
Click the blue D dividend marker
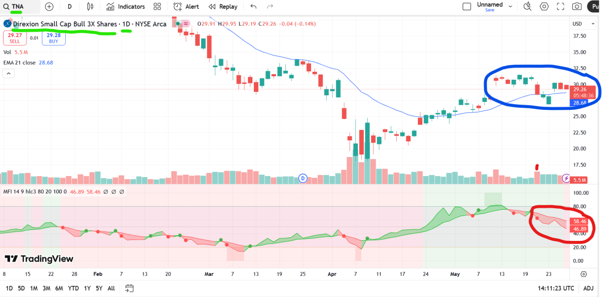click(x=303, y=178)
